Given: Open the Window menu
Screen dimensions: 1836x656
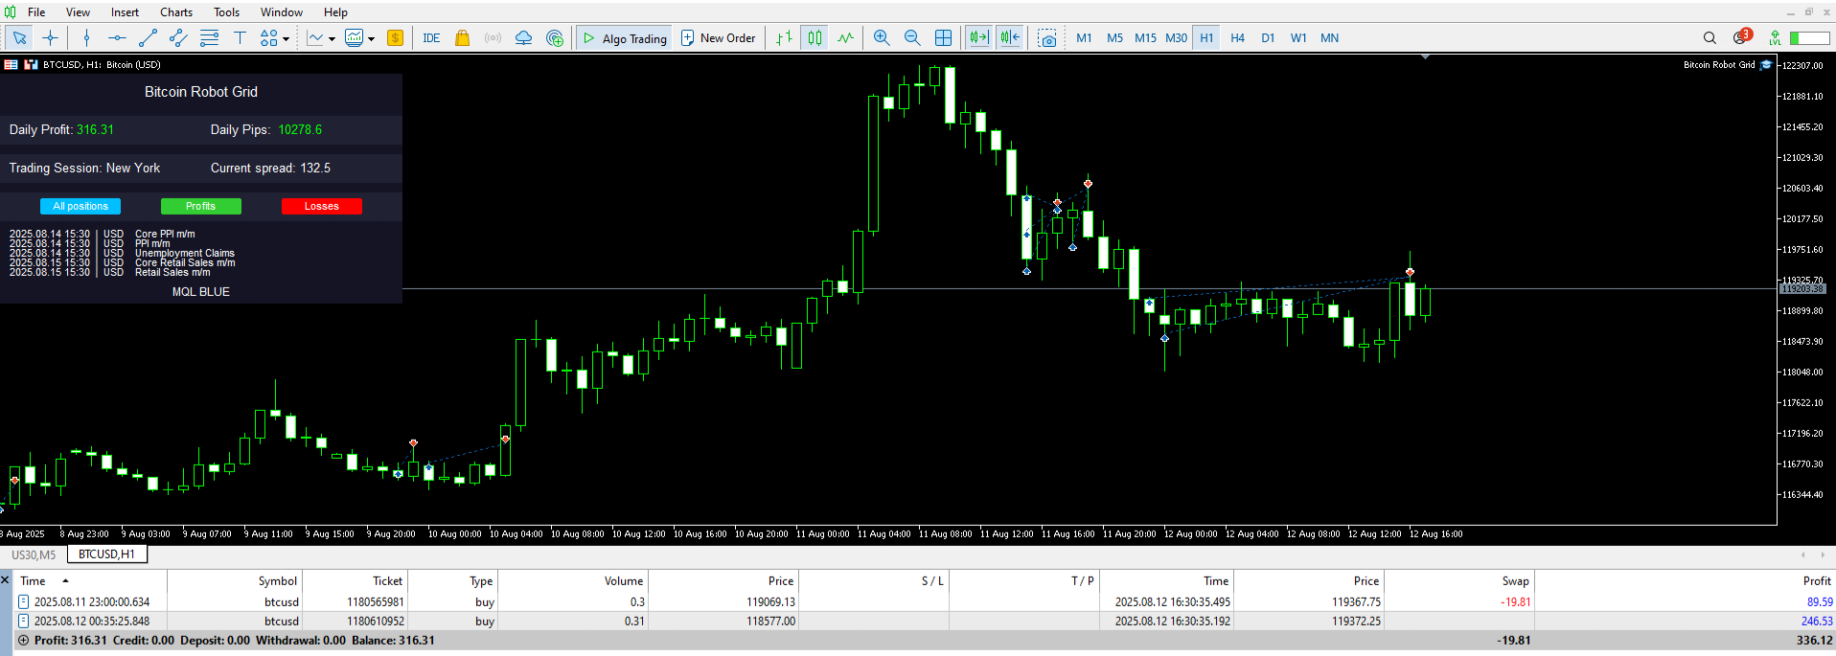Looking at the screenshot, I should tap(282, 12).
